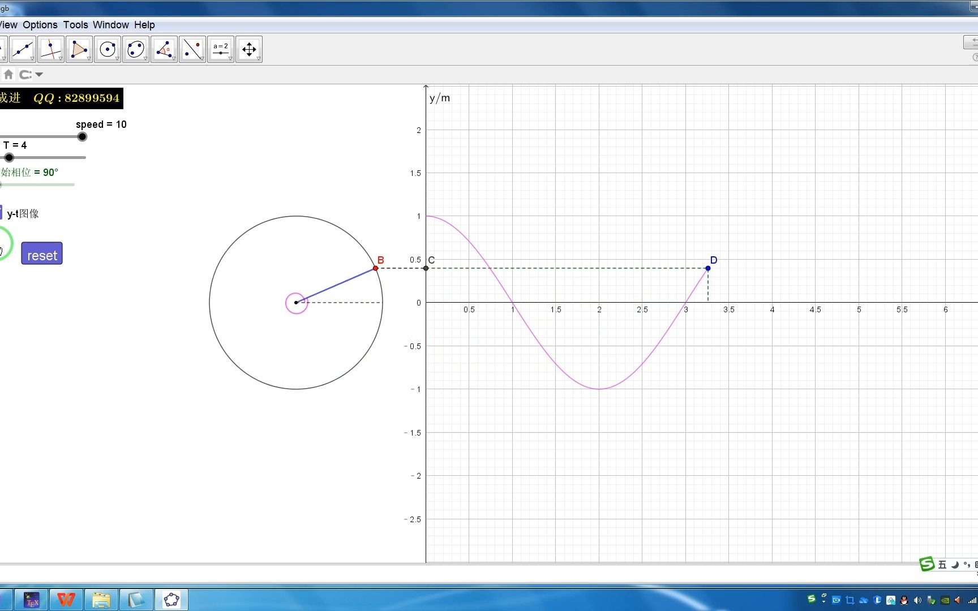Viewport: 978px width, 611px height.
Task: Expand the Circle tool submenu arrow
Action: (x=117, y=59)
